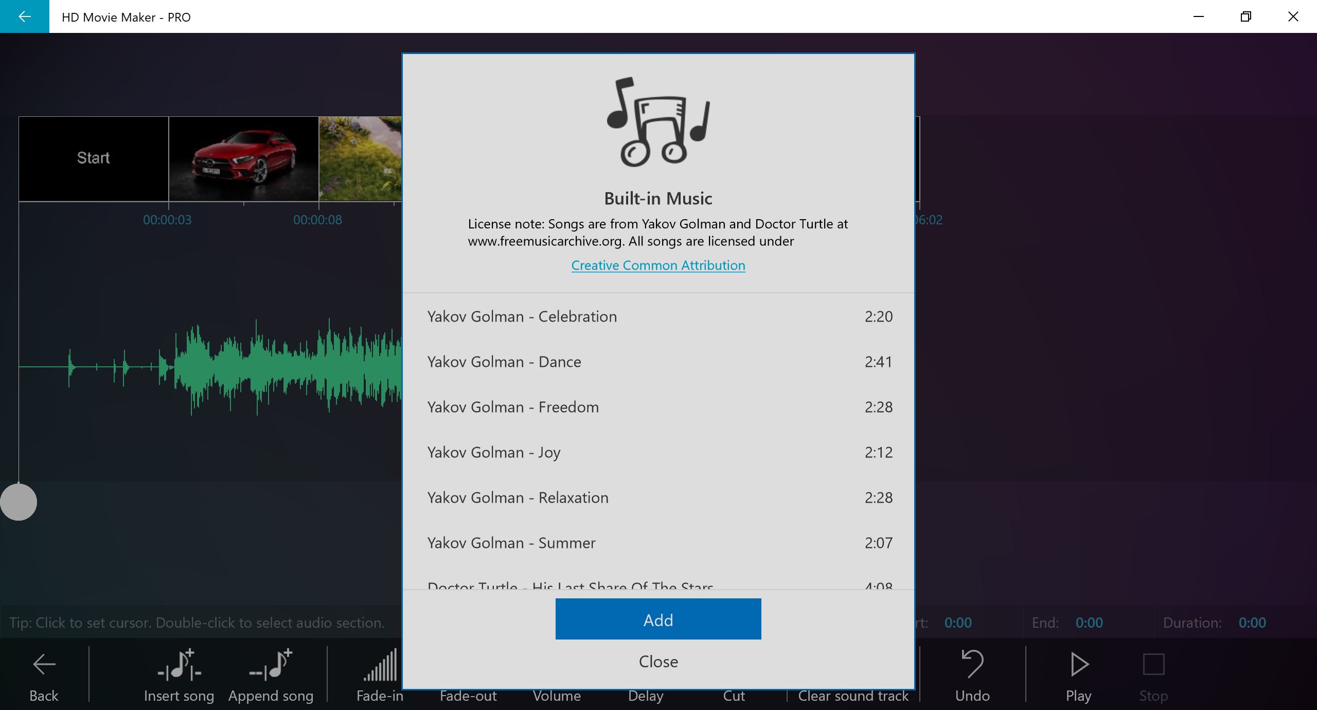Click the garden landscape clip thumbnail
1317x710 pixels.
360,158
